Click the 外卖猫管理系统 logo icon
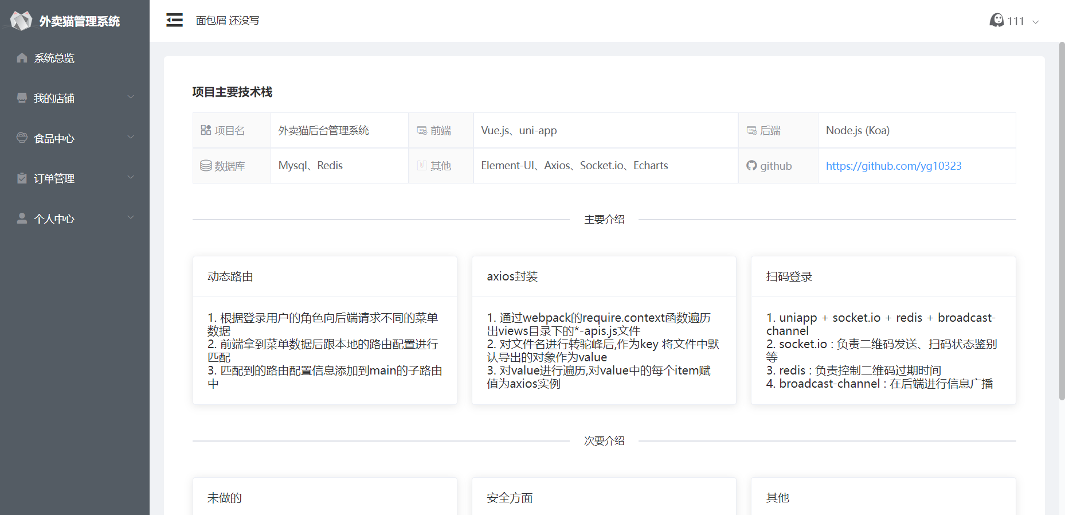This screenshot has height=515, width=1065. (x=21, y=21)
